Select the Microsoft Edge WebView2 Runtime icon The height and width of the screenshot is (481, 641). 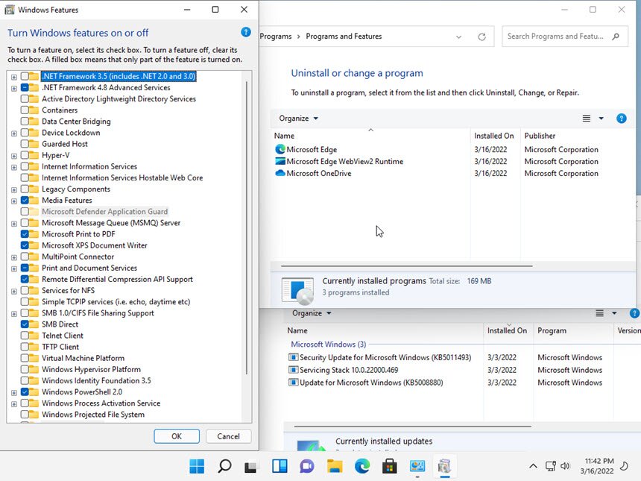tap(280, 161)
